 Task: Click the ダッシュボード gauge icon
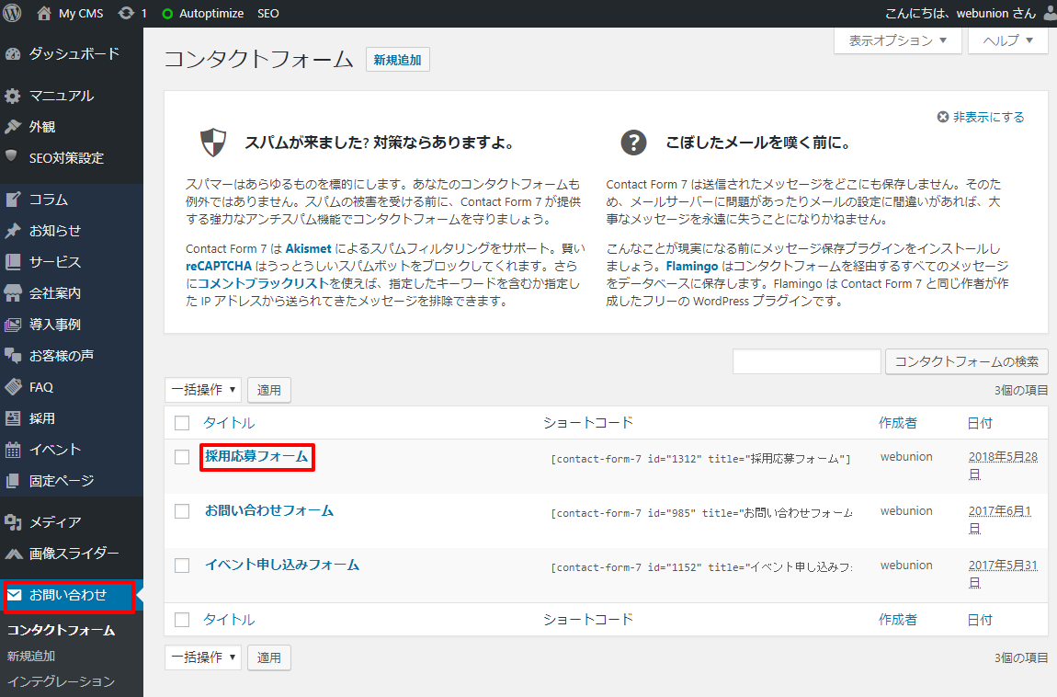(13, 54)
